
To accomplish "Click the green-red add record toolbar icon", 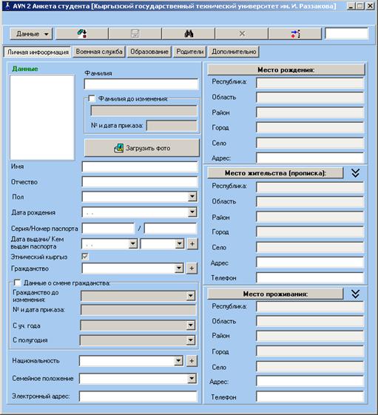I will pyautogui.click(x=82, y=34).
